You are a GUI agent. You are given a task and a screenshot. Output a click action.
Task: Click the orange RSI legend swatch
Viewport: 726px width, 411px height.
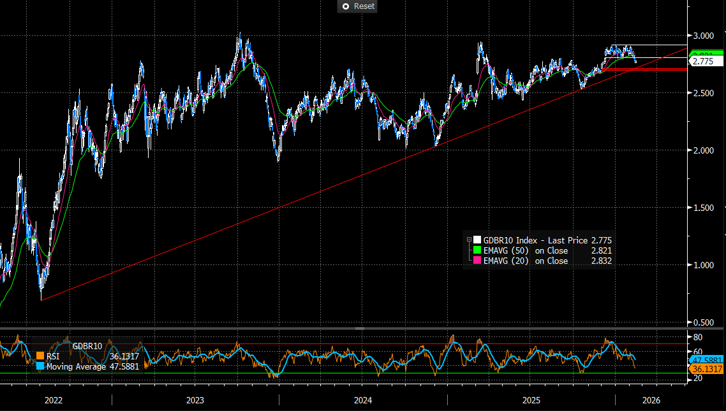[40, 357]
